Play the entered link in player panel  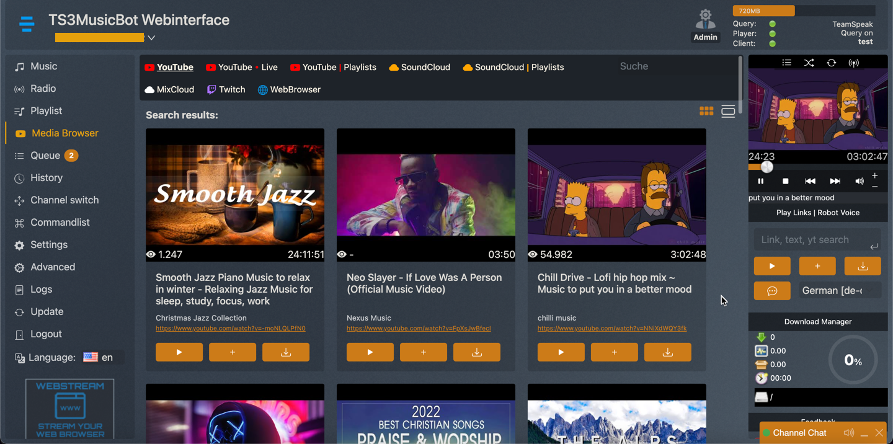772,266
